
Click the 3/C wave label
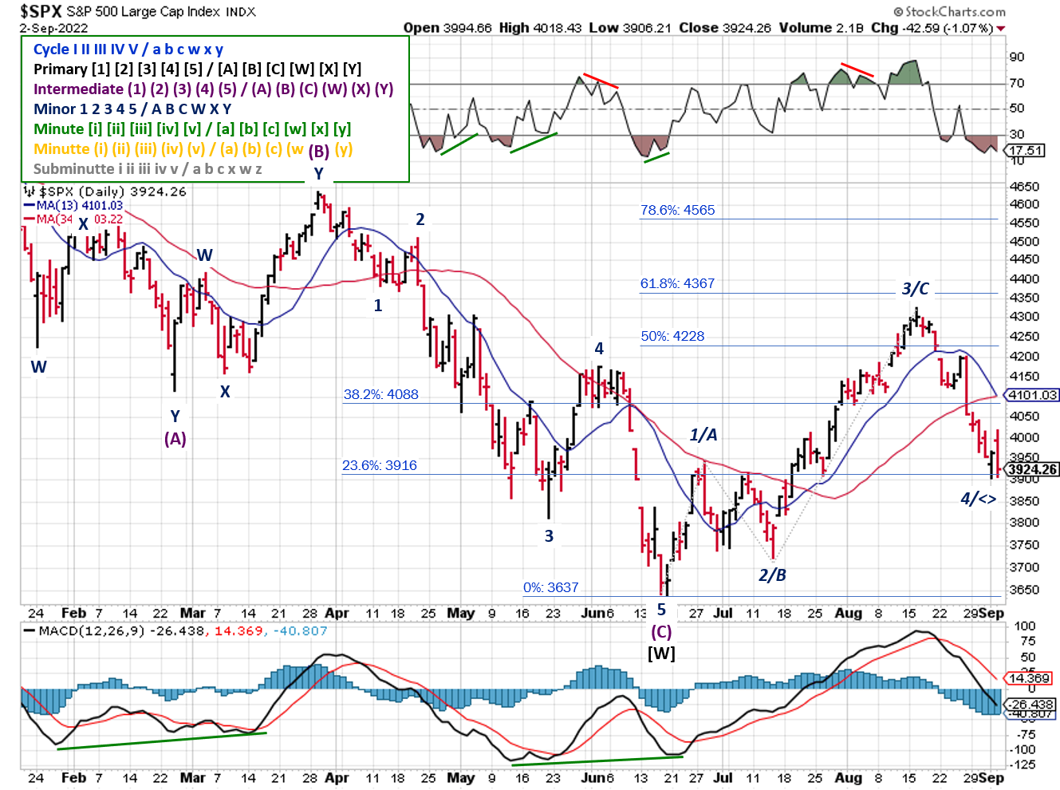click(916, 289)
